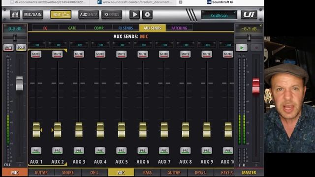The width and height of the screenshot is (315, 177).
Task: Click the media player play icon
Action: click(x=134, y=15)
